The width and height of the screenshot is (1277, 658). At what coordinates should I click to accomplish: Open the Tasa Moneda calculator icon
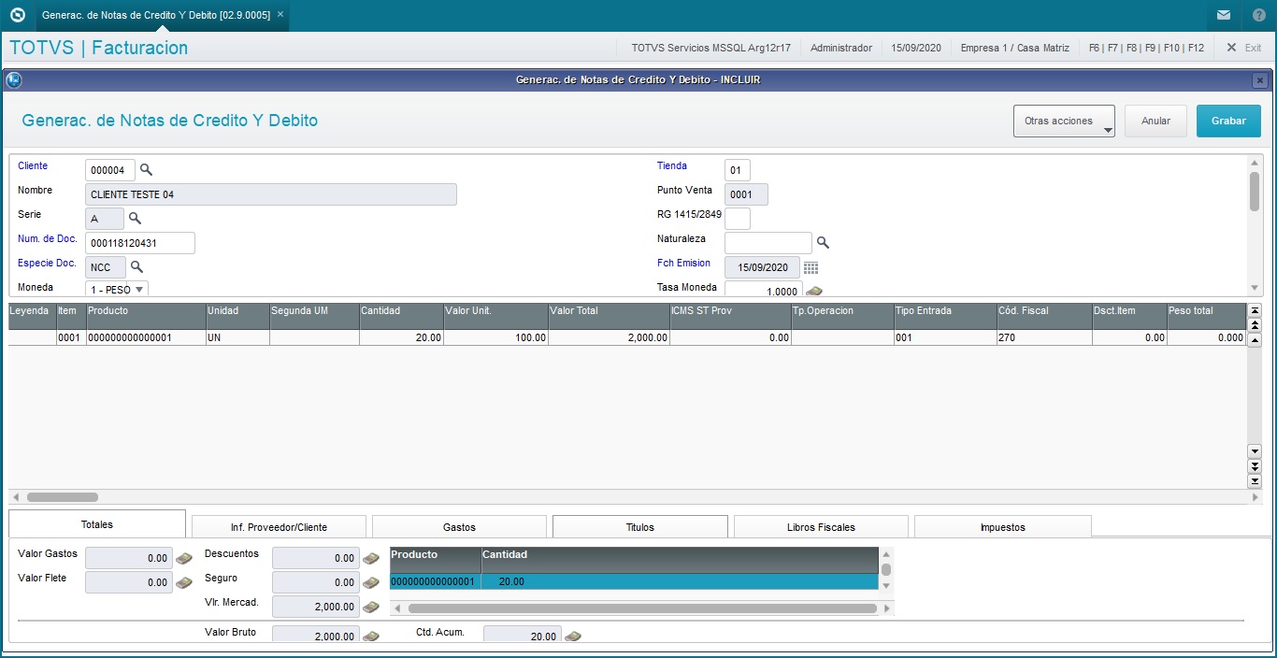pyautogui.click(x=814, y=292)
